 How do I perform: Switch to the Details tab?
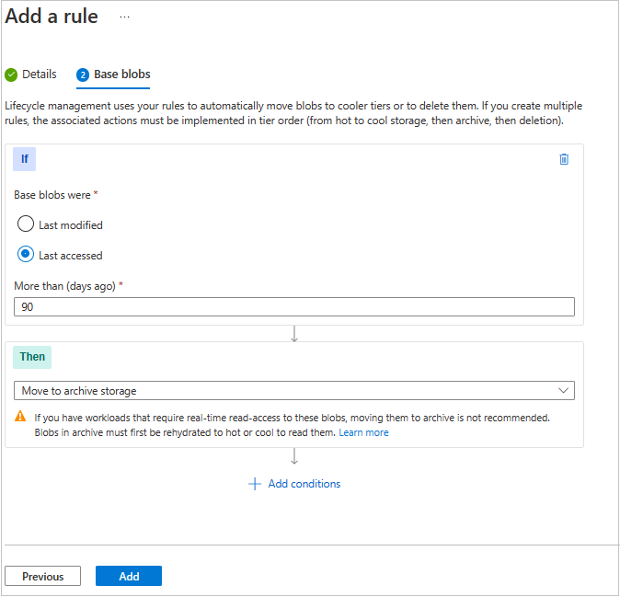pyautogui.click(x=40, y=75)
